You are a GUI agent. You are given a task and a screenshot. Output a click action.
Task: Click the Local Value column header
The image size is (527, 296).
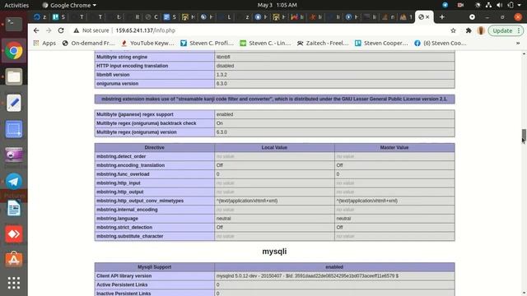(274, 147)
